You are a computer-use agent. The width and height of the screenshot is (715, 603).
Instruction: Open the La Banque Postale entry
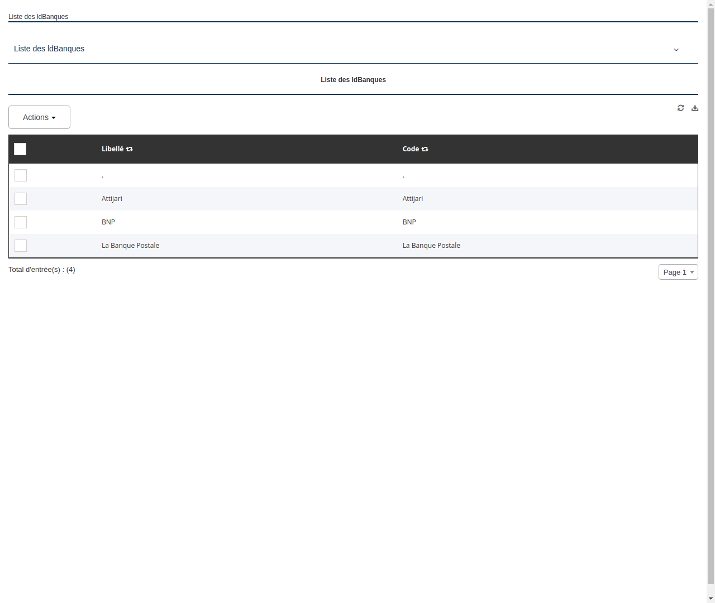point(130,246)
